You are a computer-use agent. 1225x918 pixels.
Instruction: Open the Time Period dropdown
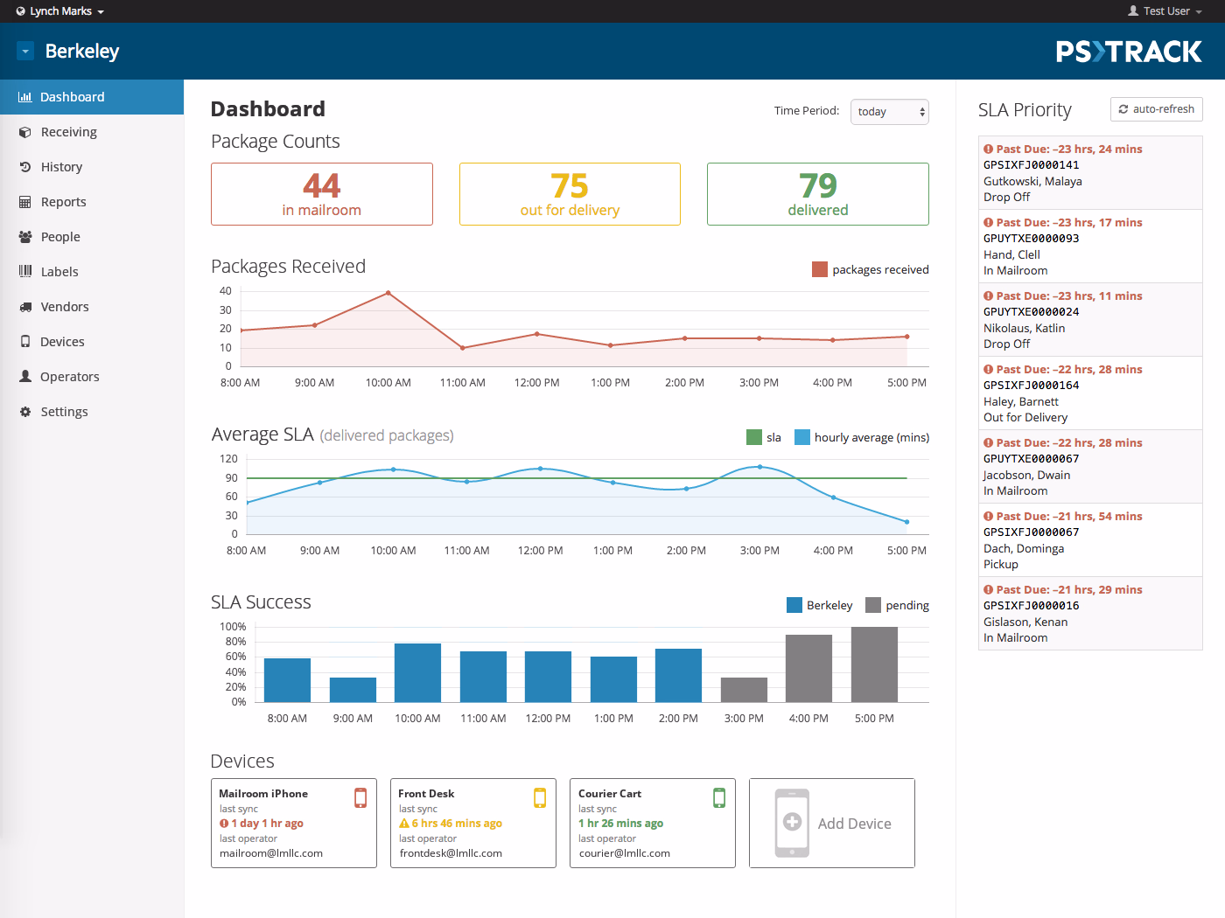pos(890,112)
